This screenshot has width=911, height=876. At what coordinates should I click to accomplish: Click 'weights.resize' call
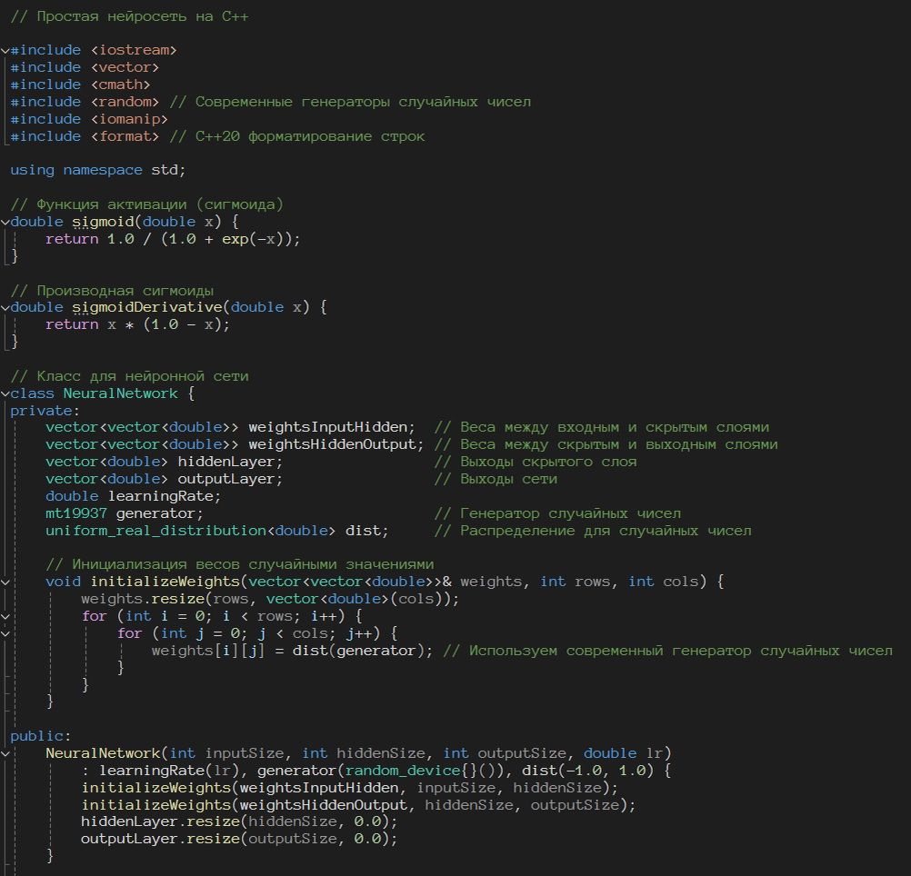tap(143, 599)
